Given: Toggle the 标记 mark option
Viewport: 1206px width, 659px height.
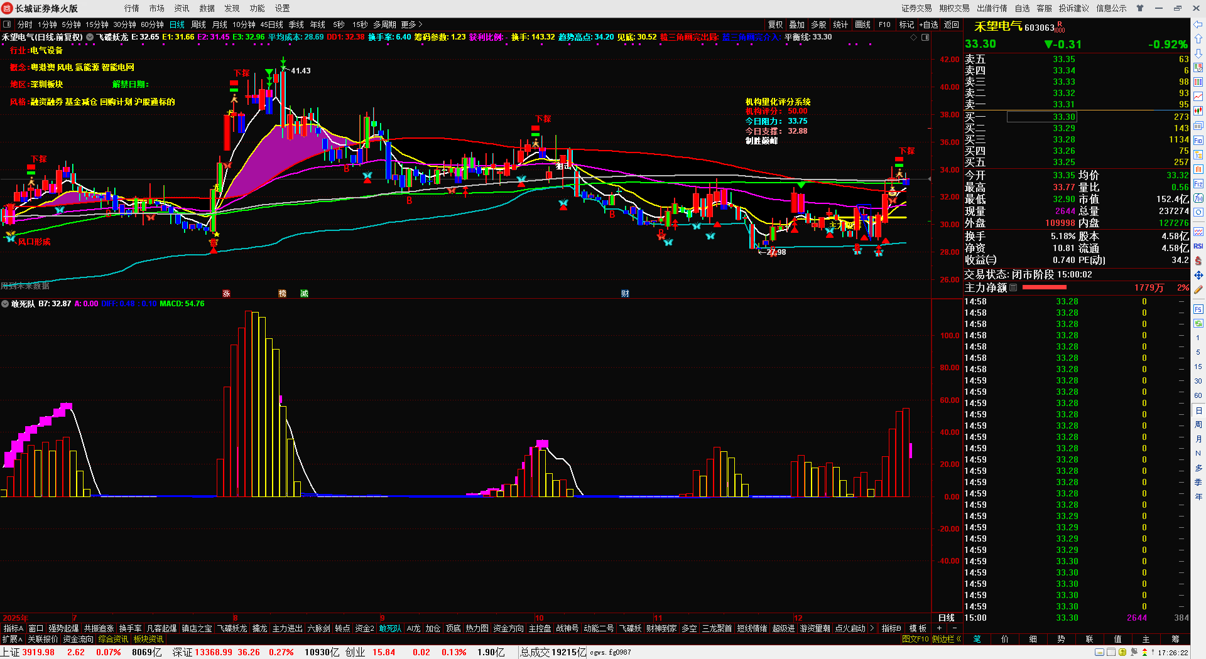Looking at the screenshot, I should pos(906,24).
